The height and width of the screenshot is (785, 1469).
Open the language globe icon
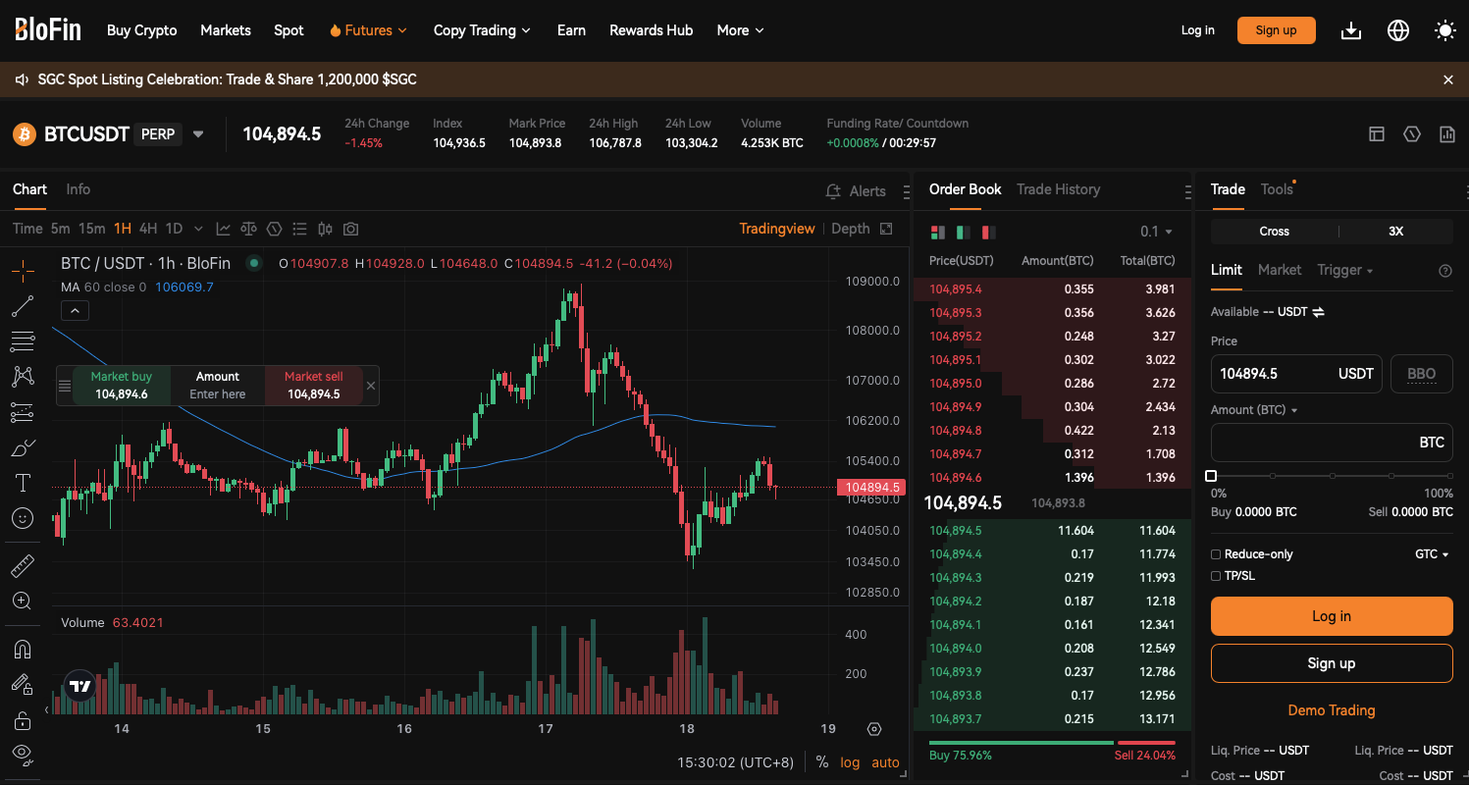(1397, 30)
